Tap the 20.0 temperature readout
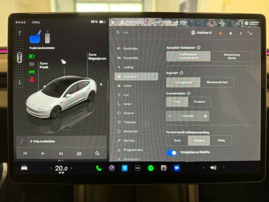Viewport: 269px width, 202px height. click(61, 168)
